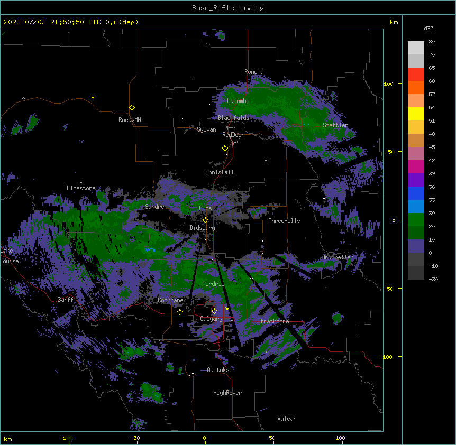Select the Calgary city label
Image resolution: width=456 pixels, height=445 pixels.
coord(211,319)
